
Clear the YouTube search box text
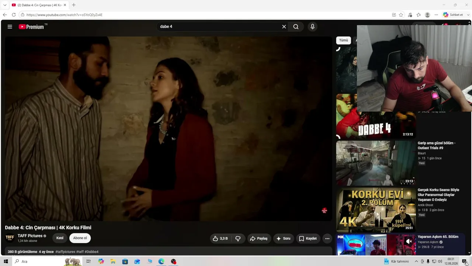[284, 27]
